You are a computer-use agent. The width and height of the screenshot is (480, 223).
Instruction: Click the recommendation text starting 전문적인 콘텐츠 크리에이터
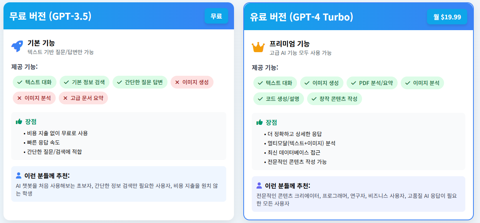pos(357,199)
